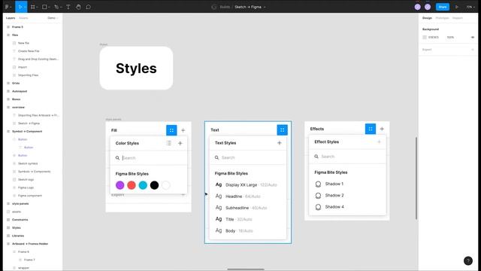Add an export setting with plus icon
The image size is (481, 271).
tap(473, 50)
